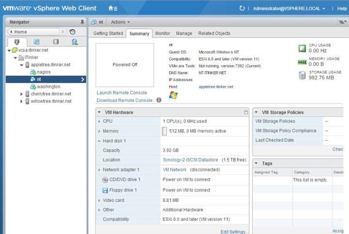Select the nt VM tree item
This screenshot has width=349, height=234.
pyautogui.click(x=46, y=79)
